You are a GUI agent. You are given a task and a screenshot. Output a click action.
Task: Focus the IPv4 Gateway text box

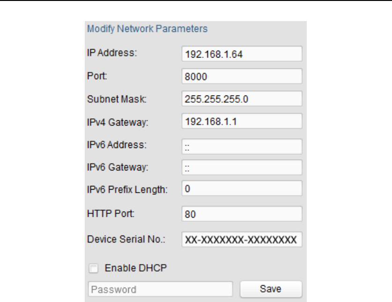[242, 121]
